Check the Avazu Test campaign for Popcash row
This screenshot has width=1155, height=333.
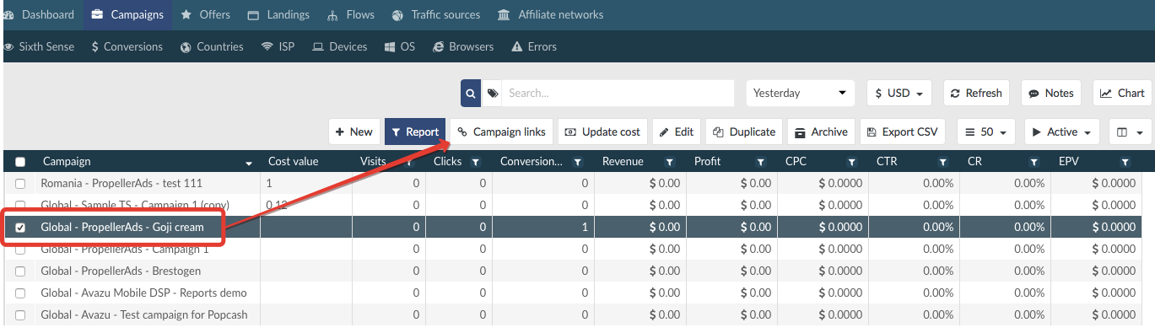point(20,315)
